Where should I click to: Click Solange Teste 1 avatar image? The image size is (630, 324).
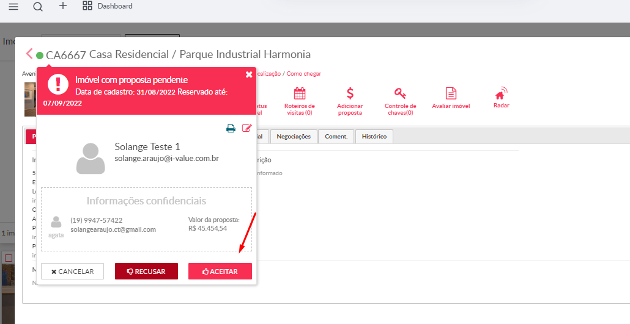pyautogui.click(x=91, y=159)
